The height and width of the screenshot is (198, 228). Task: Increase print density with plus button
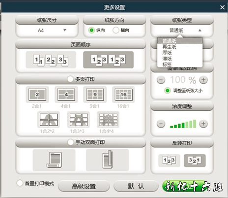(x=203, y=124)
